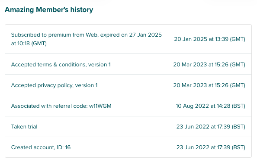This screenshot has height=166, width=257.
Task: Click the 10 Aug 2022 at 14:28 timestamp
Action: coord(210,106)
